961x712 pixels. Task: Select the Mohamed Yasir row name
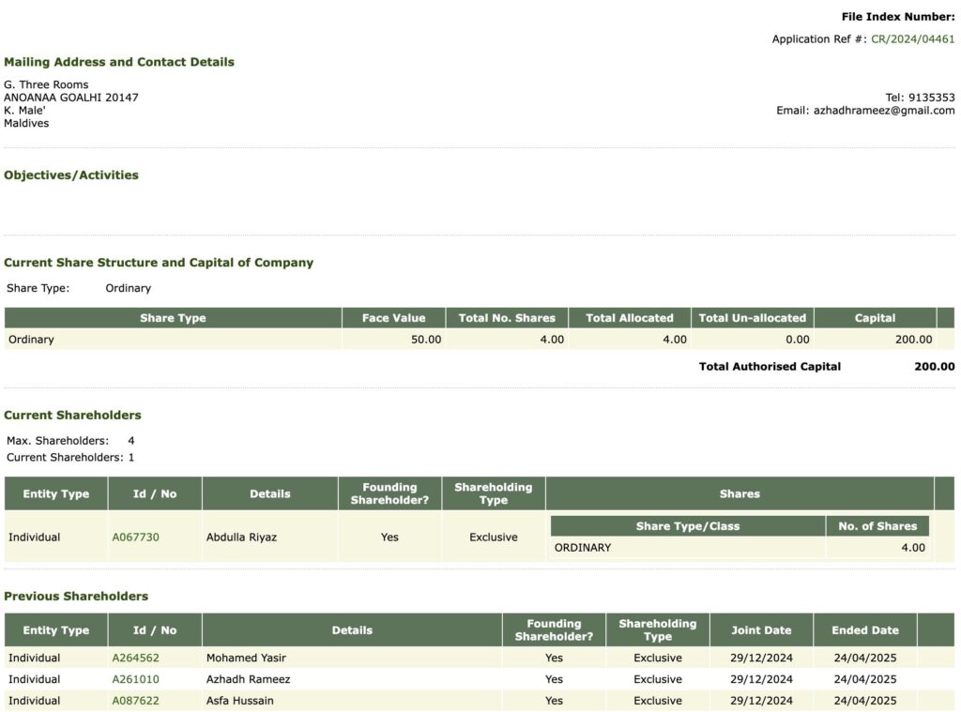click(x=246, y=658)
